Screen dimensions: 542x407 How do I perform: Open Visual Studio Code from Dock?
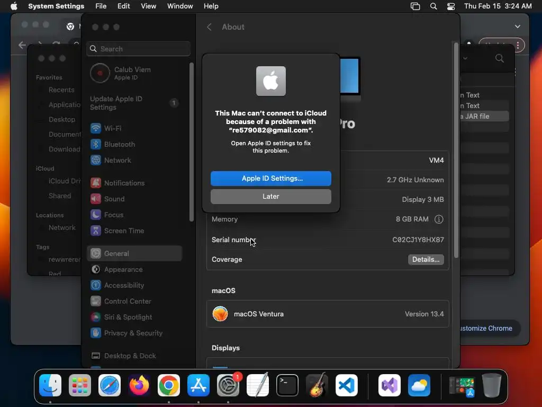(x=346, y=385)
